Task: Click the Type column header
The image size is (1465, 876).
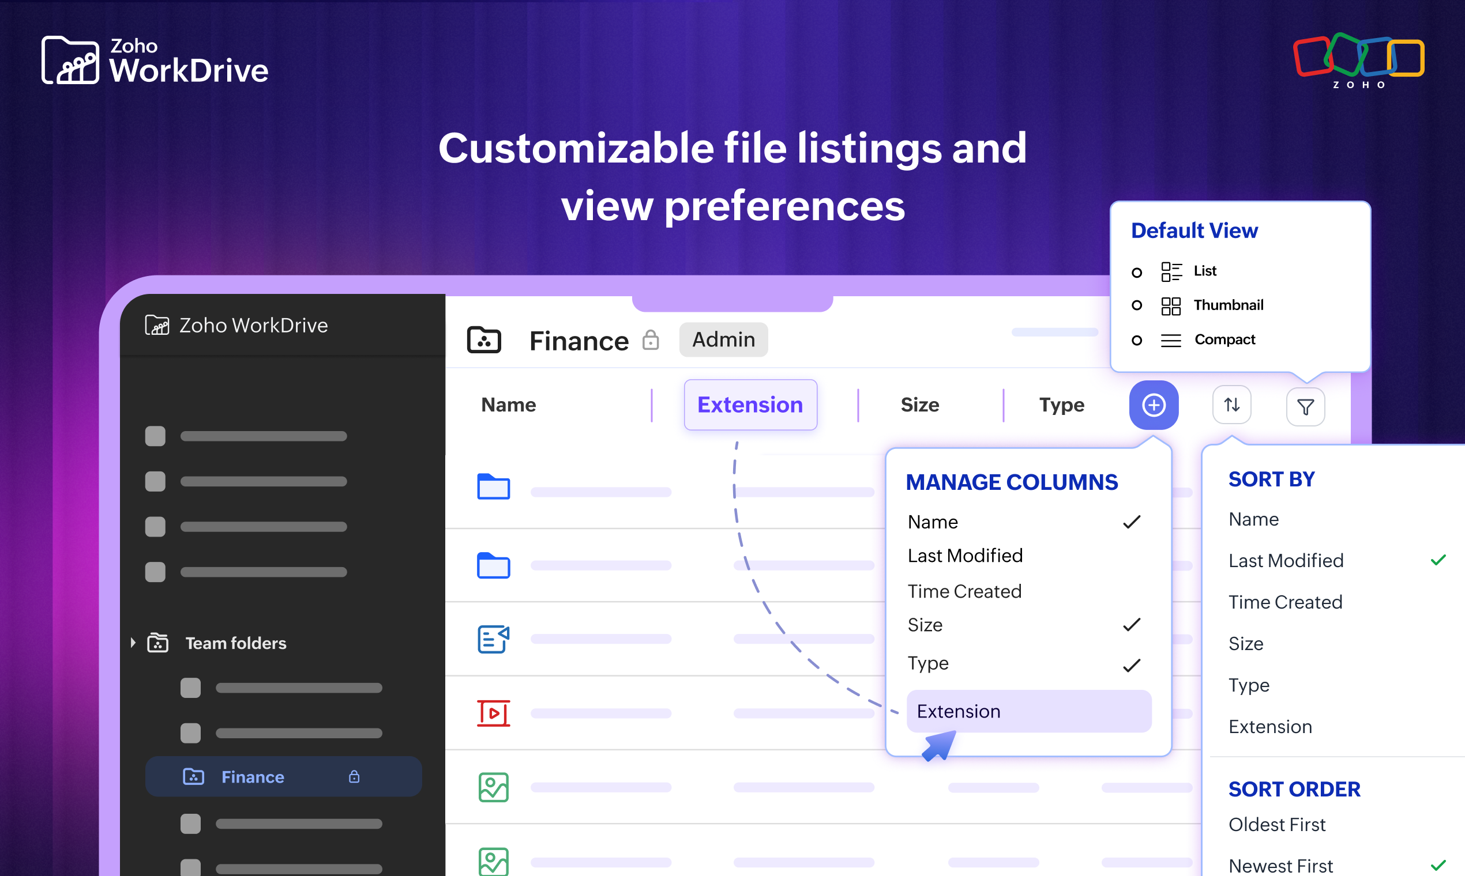Action: [1061, 405]
